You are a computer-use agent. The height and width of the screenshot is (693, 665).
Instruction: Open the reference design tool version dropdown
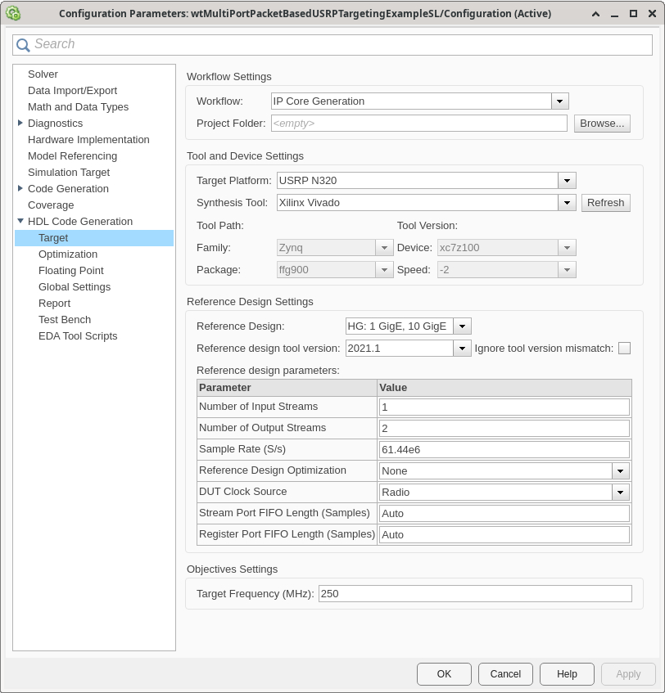(x=461, y=347)
